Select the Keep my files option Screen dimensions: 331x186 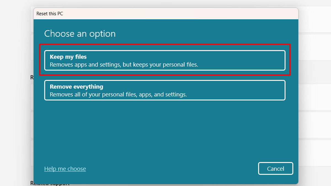click(164, 61)
